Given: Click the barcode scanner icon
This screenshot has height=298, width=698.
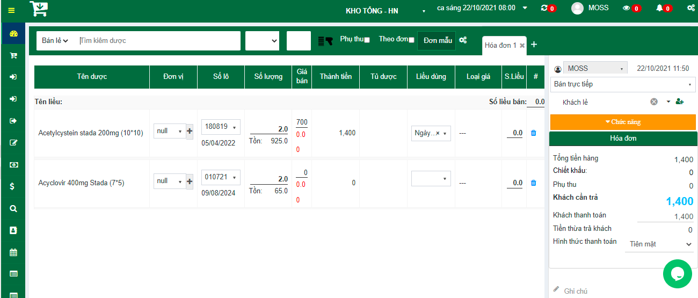Looking at the screenshot, I should (326, 41).
